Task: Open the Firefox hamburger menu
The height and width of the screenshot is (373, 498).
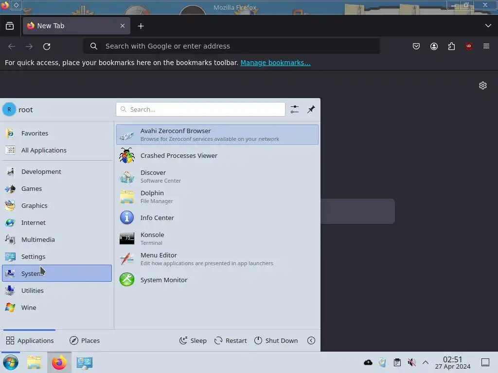Action: point(486,46)
